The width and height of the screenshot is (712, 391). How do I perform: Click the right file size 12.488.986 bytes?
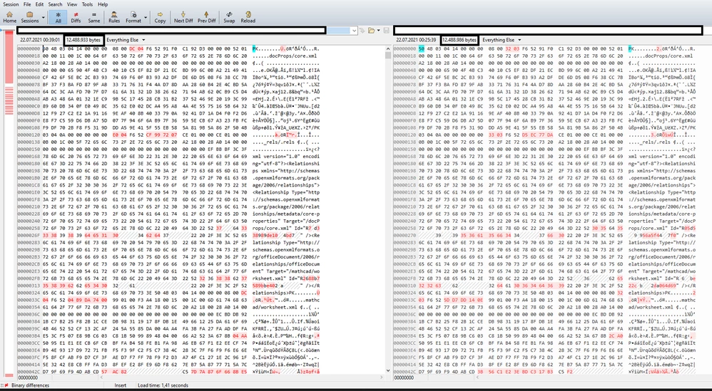point(459,40)
